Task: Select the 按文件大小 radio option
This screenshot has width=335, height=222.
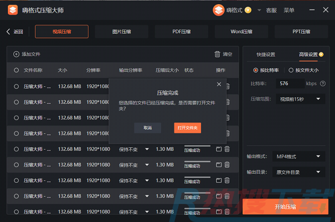Action: tap(291, 70)
